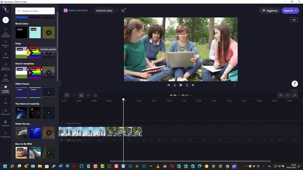
Task: Open the help question mark button
Action: 294,84
